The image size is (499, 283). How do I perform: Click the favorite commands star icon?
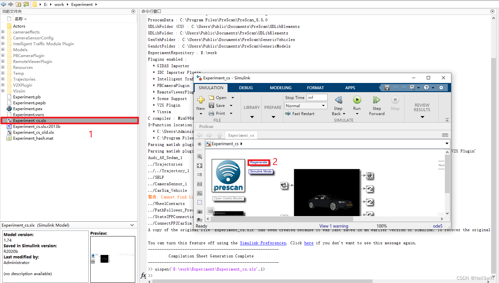[413, 88]
